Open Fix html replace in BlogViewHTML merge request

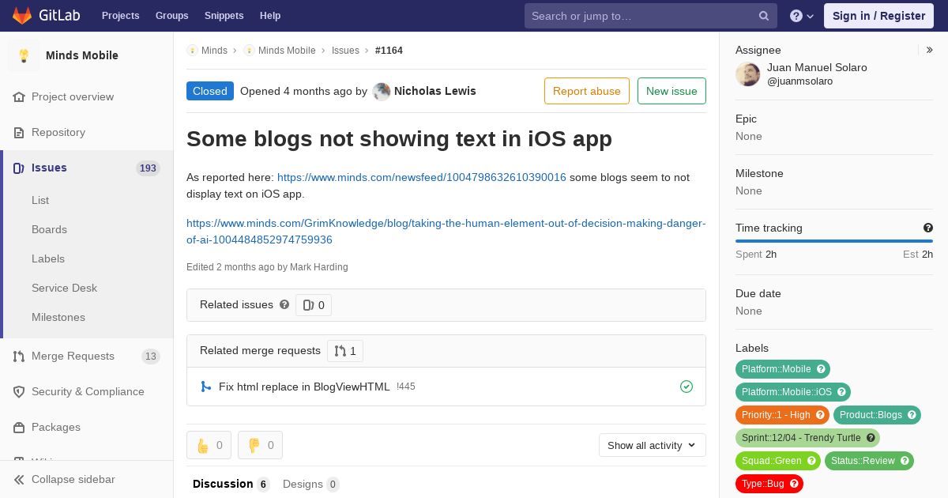coord(304,387)
